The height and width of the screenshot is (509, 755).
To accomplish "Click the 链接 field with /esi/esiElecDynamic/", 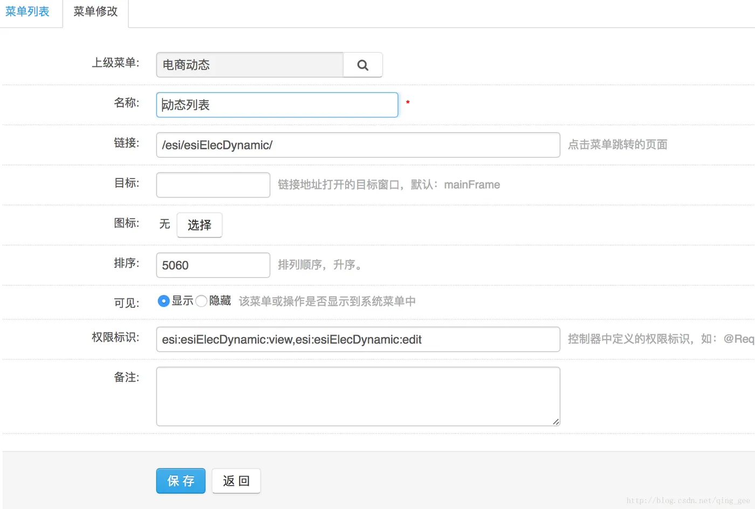I will click(x=358, y=145).
